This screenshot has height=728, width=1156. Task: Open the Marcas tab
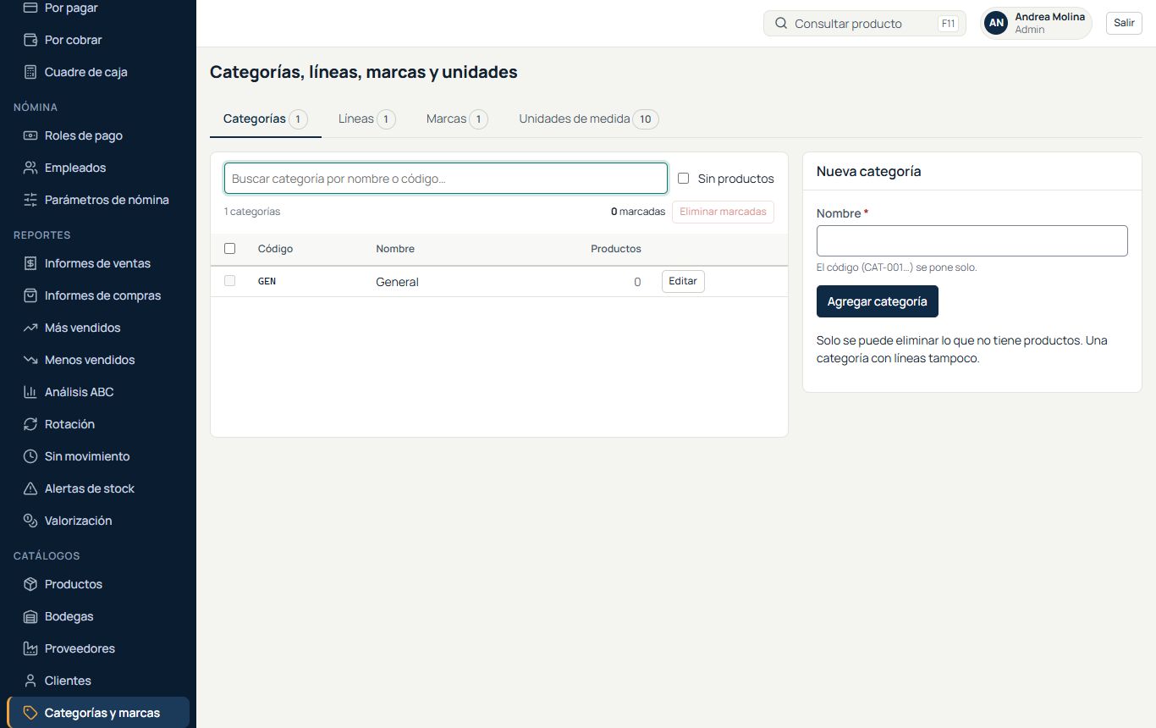coord(458,119)
